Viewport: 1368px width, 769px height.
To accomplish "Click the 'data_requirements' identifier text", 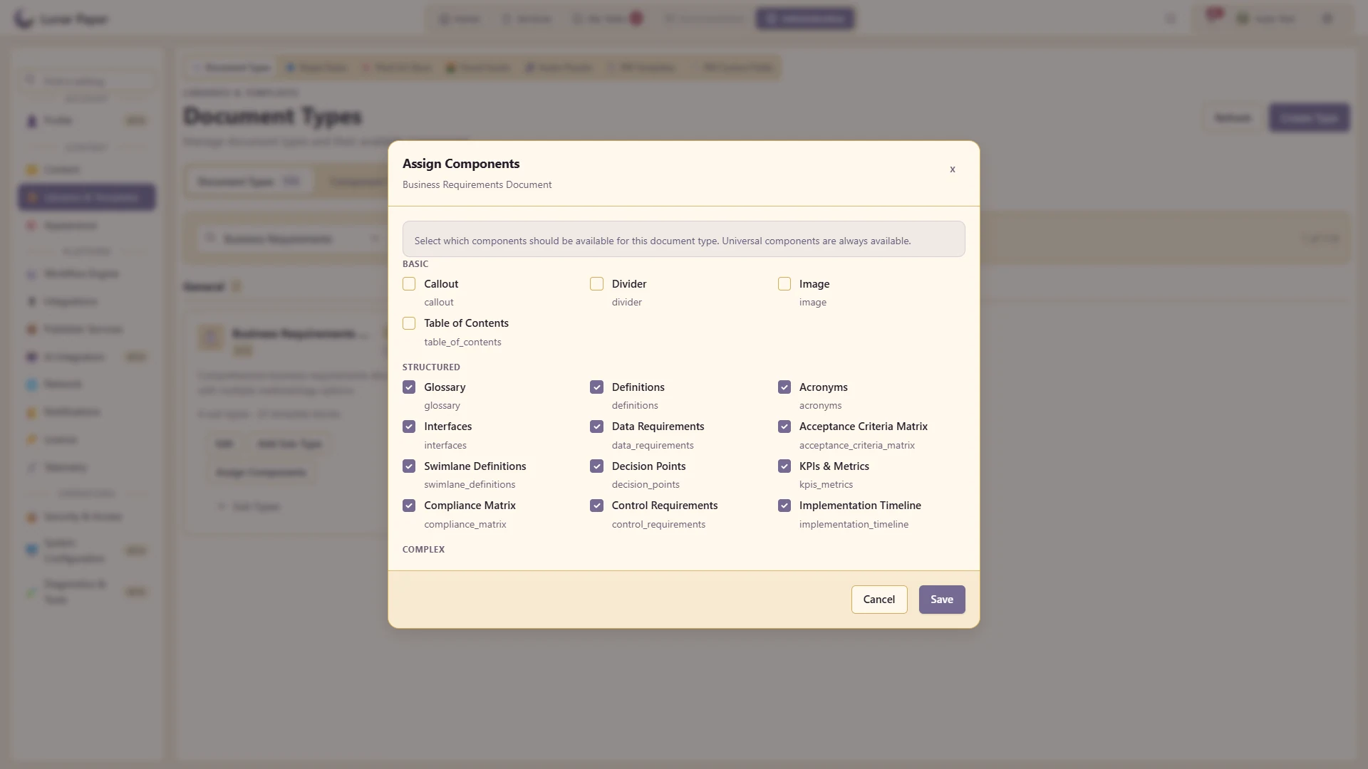I will (653, 446).
